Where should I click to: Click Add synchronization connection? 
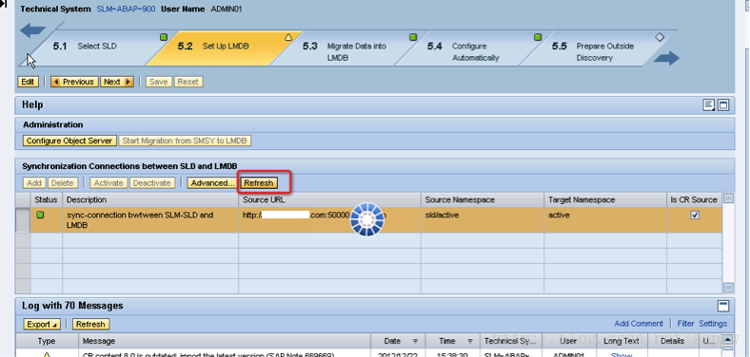coord(34,183)
